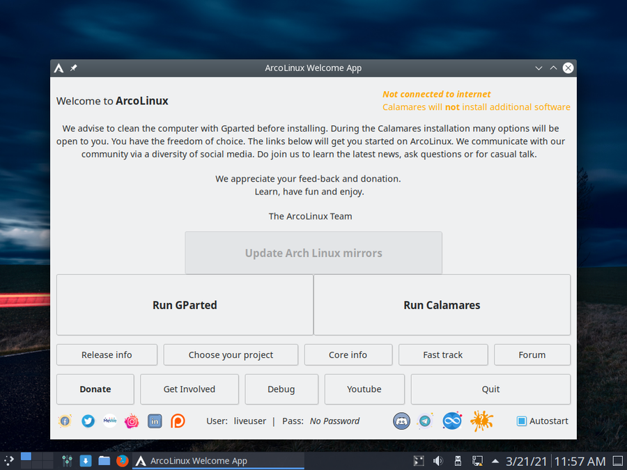The width and height of the screenshot is (627, 470).
Task: Click the Run GParted button
Action: [185, 305]
